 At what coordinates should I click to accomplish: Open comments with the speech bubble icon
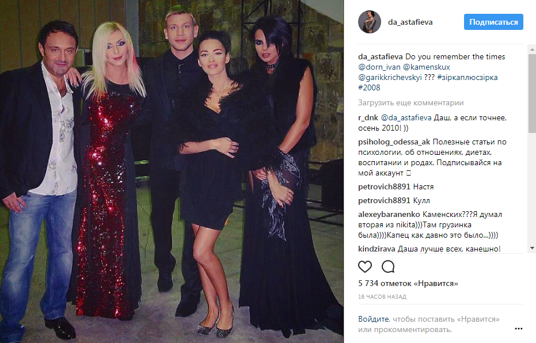point(388,266)
